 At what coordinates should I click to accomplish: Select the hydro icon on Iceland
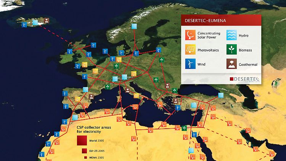pos(35,22)
